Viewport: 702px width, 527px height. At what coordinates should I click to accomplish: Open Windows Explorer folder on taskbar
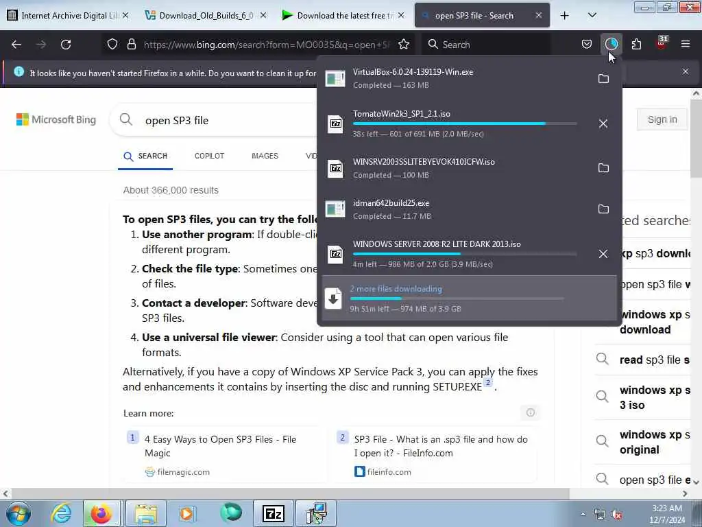146,513
